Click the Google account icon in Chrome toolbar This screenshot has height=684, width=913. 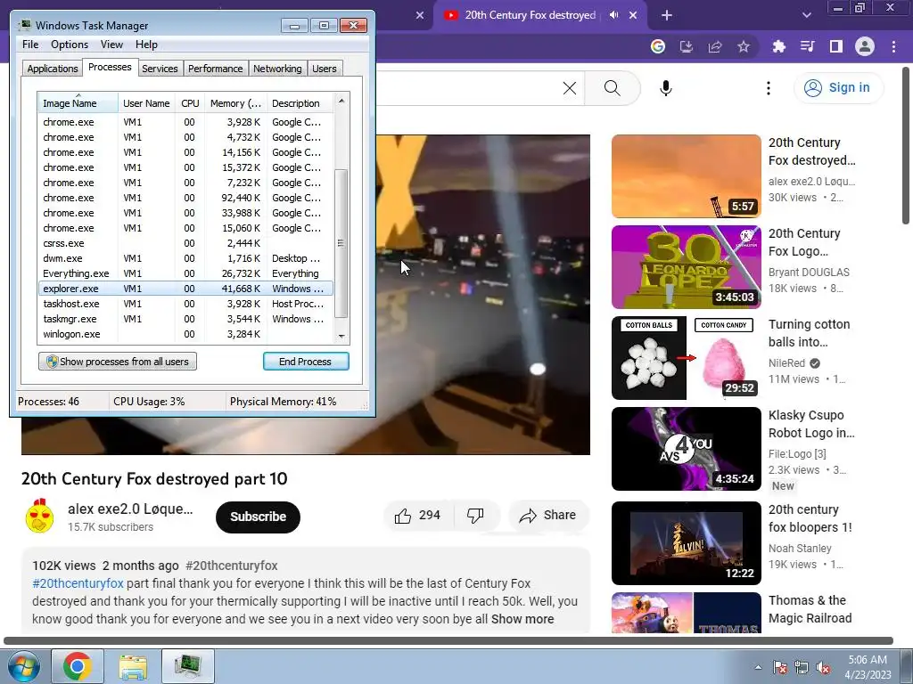[x=658, y=46]
